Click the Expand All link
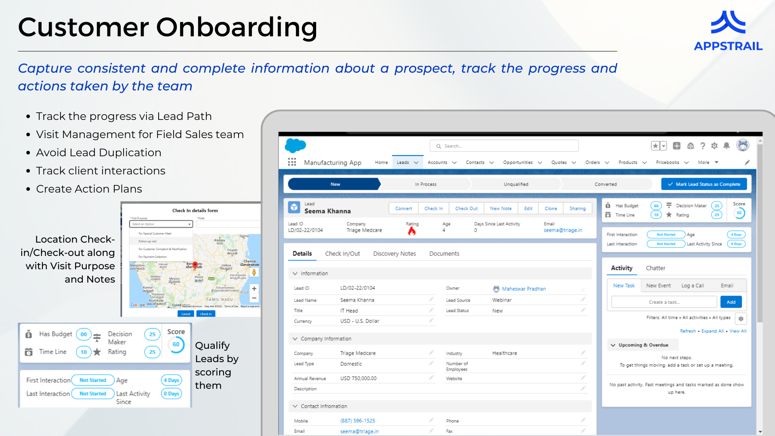 point(712,331)
